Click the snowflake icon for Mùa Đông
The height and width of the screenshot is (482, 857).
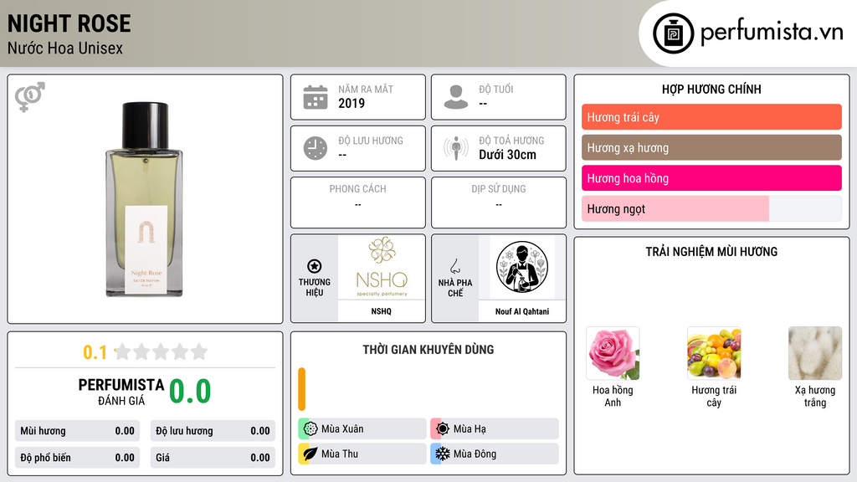[x=442, y=454]
